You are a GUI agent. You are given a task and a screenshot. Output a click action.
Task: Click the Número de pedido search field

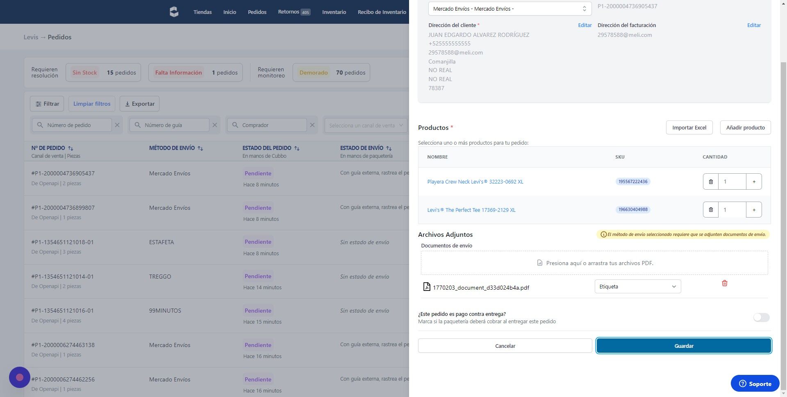pos(71,125)
